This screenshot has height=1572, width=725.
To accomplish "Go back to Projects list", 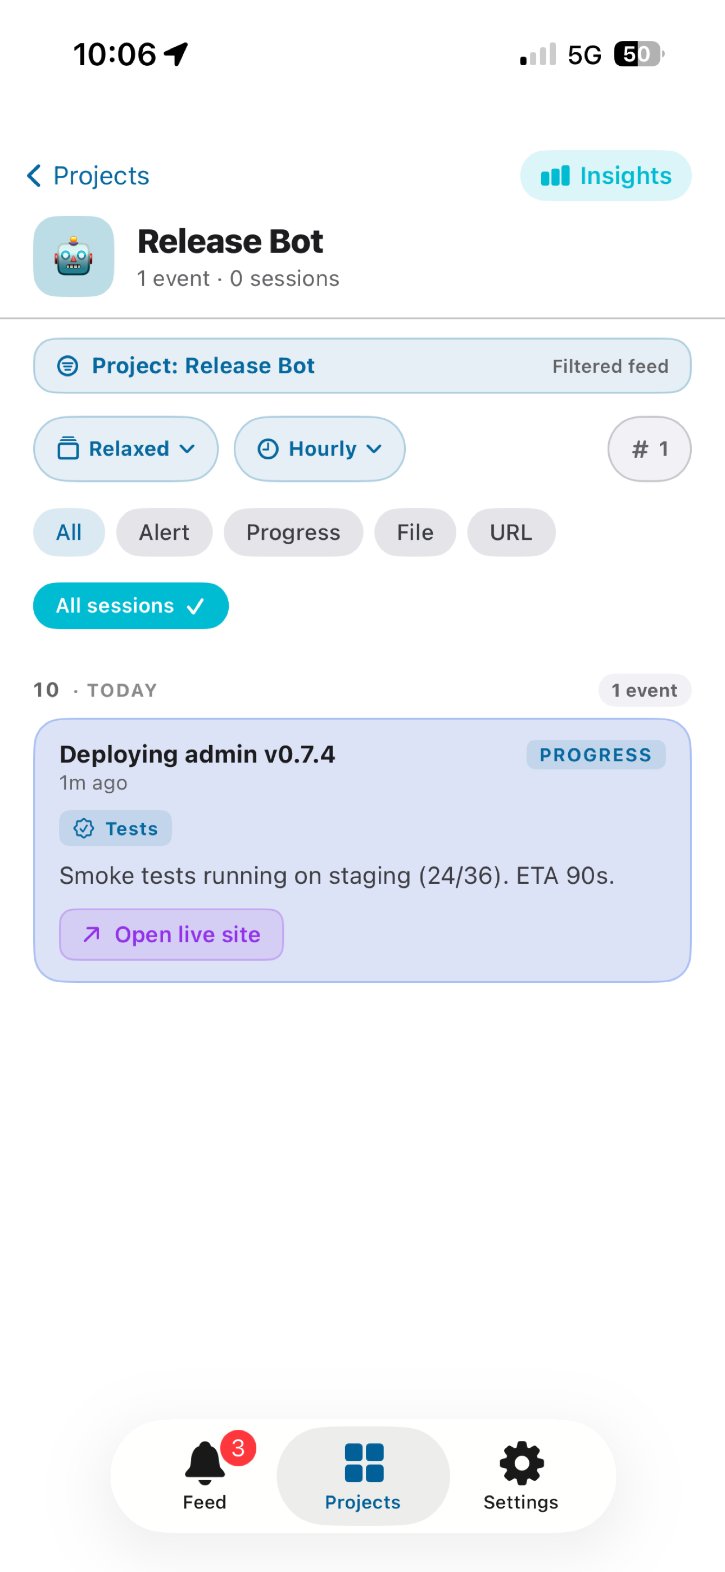I will click(88, 176).
